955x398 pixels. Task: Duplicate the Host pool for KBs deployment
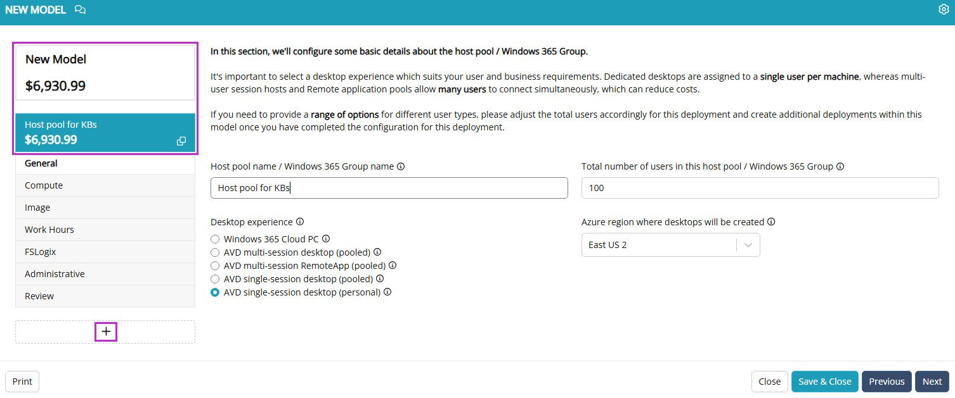(x=181, y=141)
